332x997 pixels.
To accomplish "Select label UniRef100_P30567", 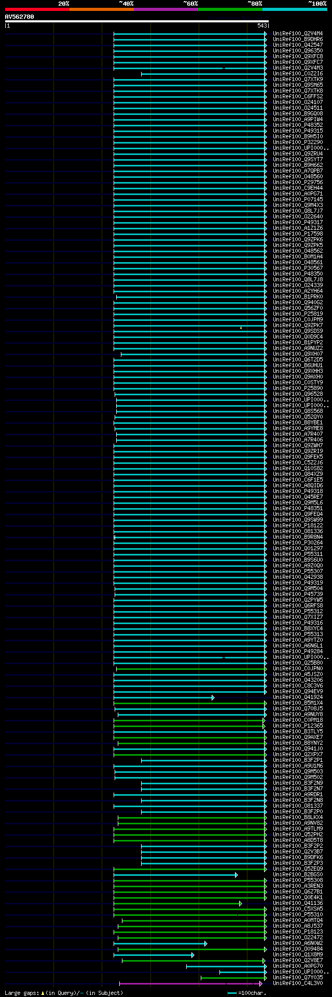I will (298, 268).
